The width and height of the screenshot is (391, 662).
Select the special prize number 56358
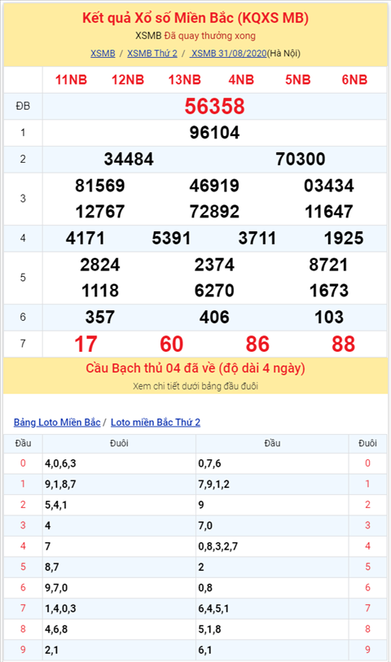click(214, 107)
